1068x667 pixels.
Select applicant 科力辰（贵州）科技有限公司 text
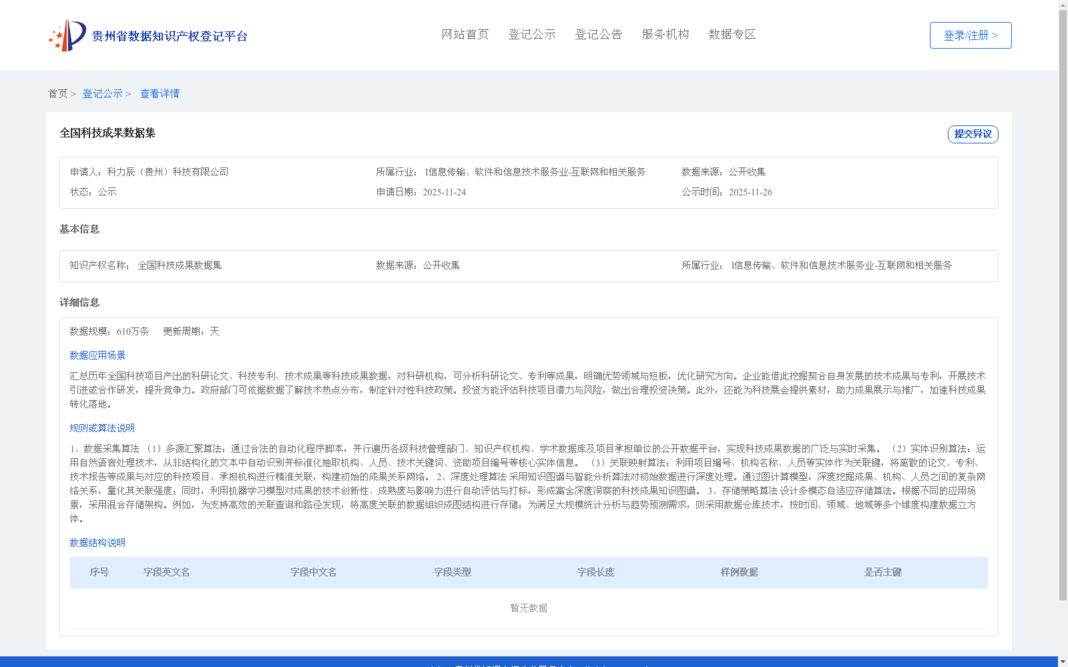coord(168,172)
